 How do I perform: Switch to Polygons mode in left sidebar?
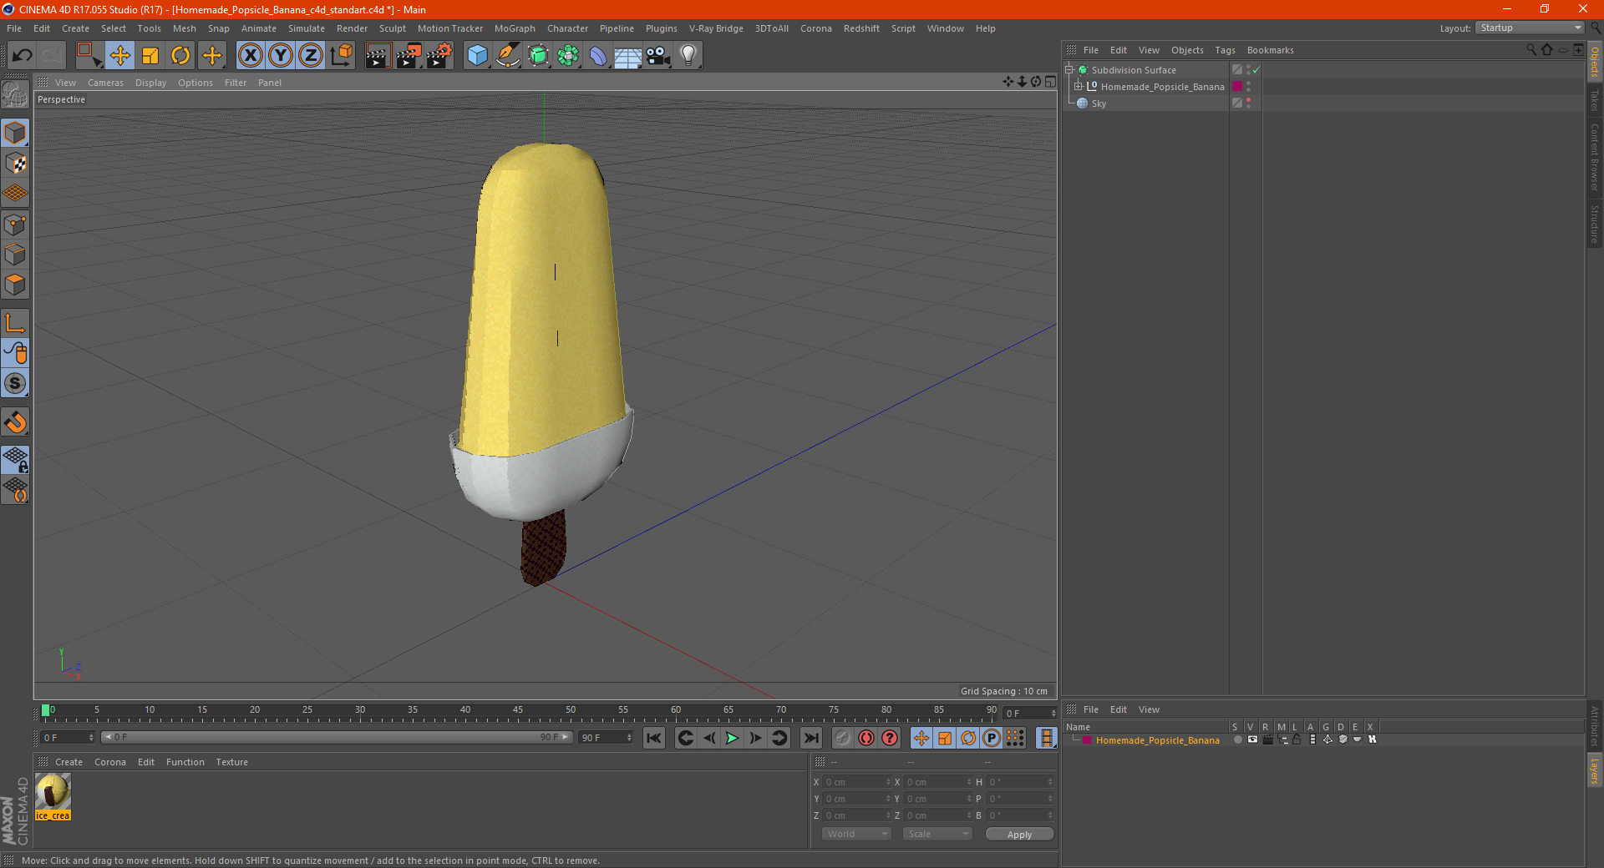(x=15, y=285)
